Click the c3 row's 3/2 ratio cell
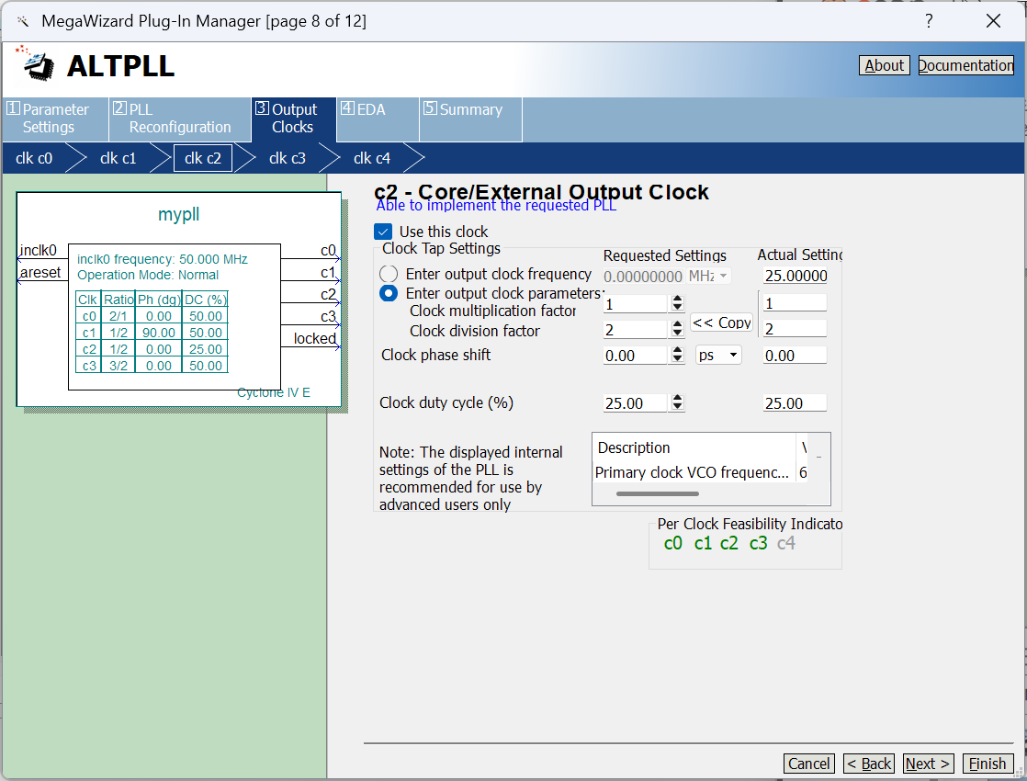The height and width of the screenshot is (781, 1027). [x=118, y=366]
